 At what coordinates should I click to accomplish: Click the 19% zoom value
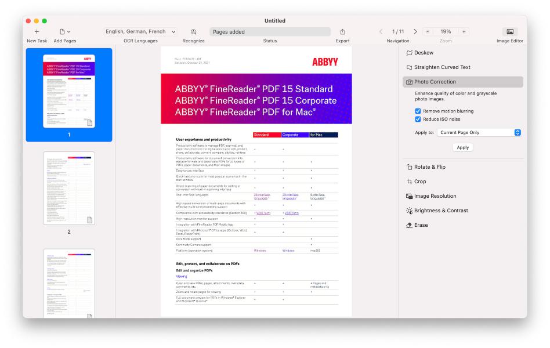pos(446,31)
